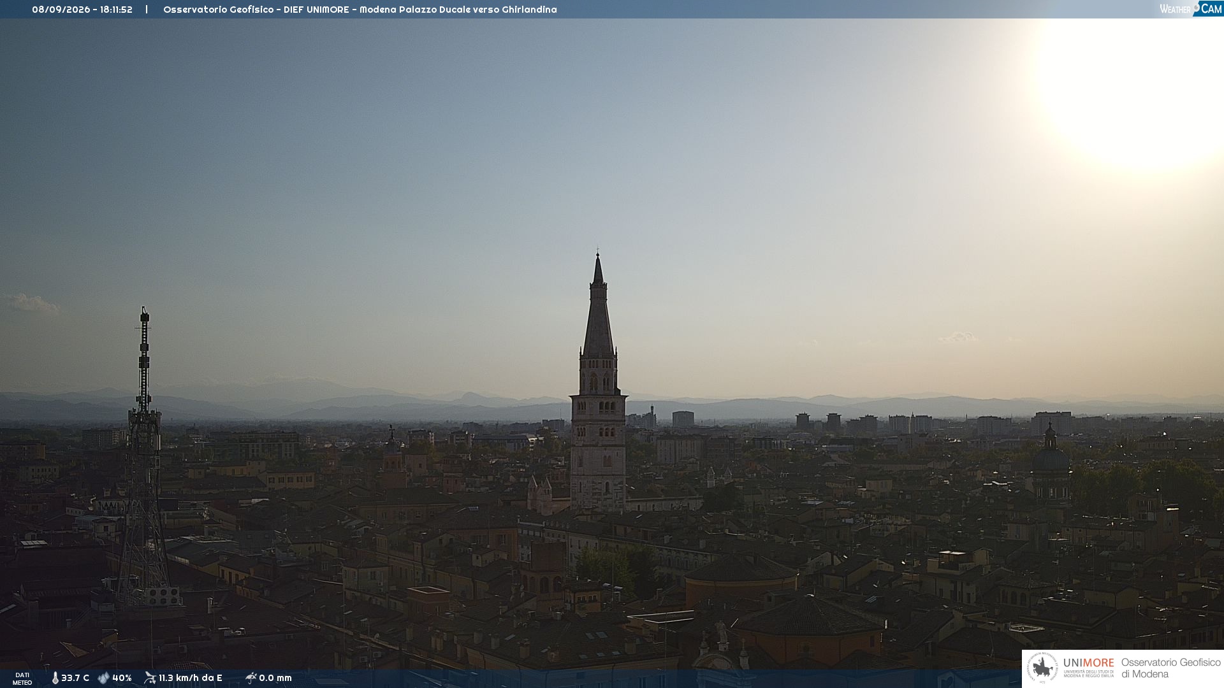Click the rainfall umbrella icon

251,678
